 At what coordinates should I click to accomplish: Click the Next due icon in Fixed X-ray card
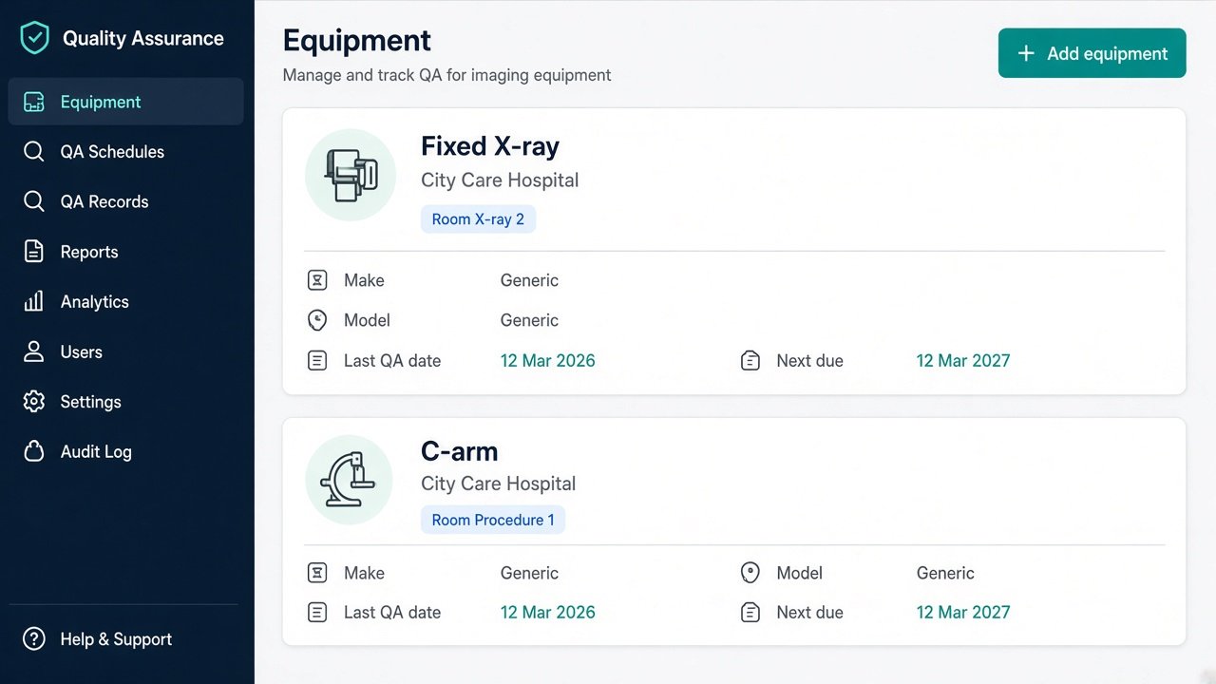coord(750,361)
